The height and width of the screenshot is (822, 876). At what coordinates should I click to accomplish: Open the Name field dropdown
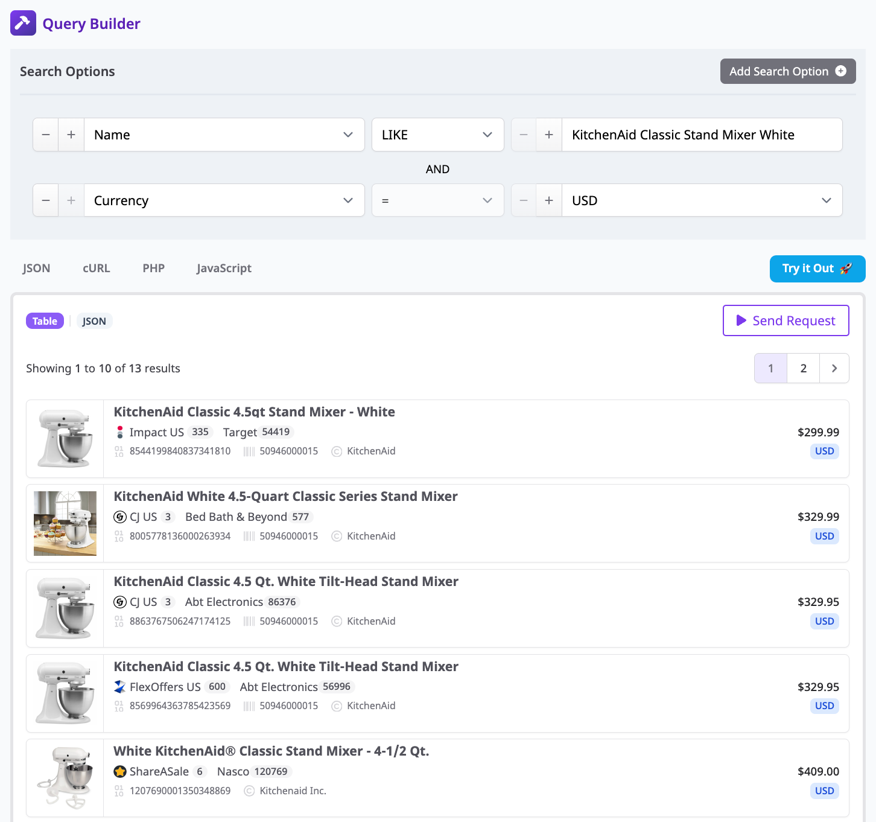(224, 135)
